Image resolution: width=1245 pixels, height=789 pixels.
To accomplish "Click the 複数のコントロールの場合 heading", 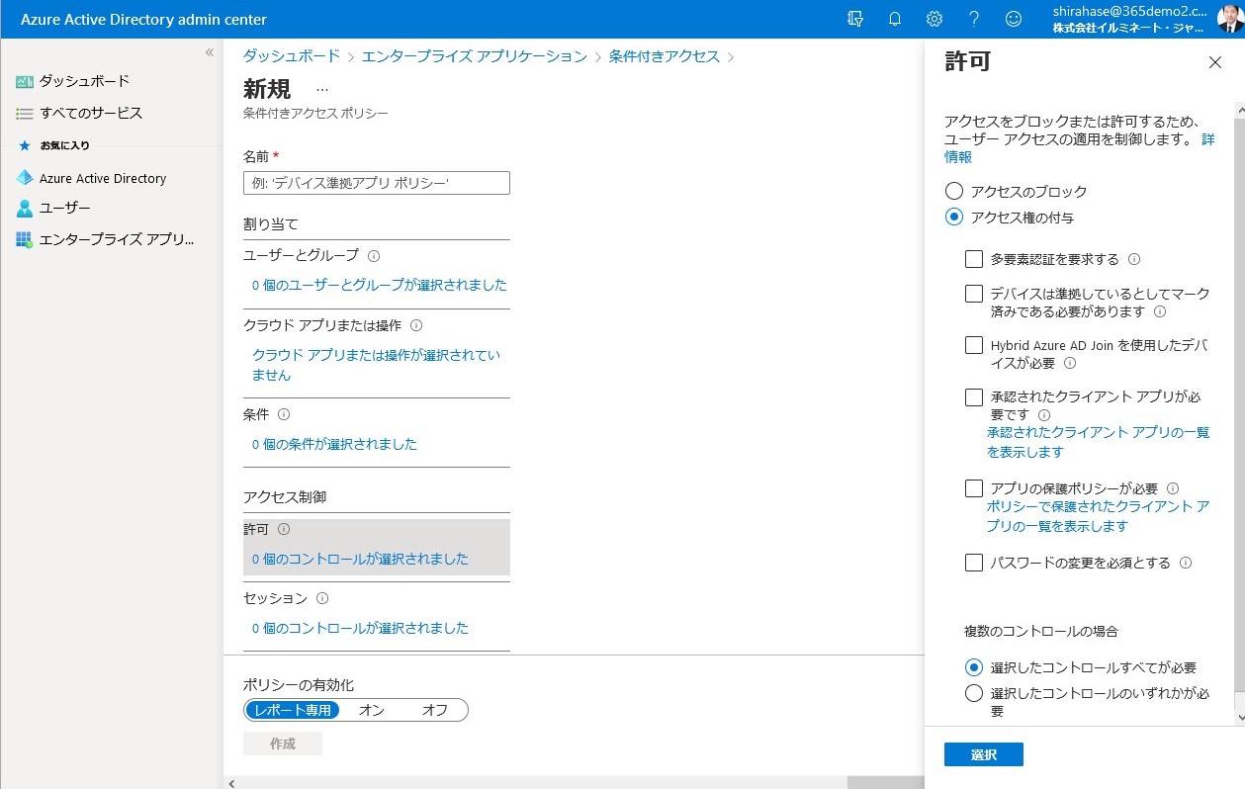I will (x=1041, y=632).
